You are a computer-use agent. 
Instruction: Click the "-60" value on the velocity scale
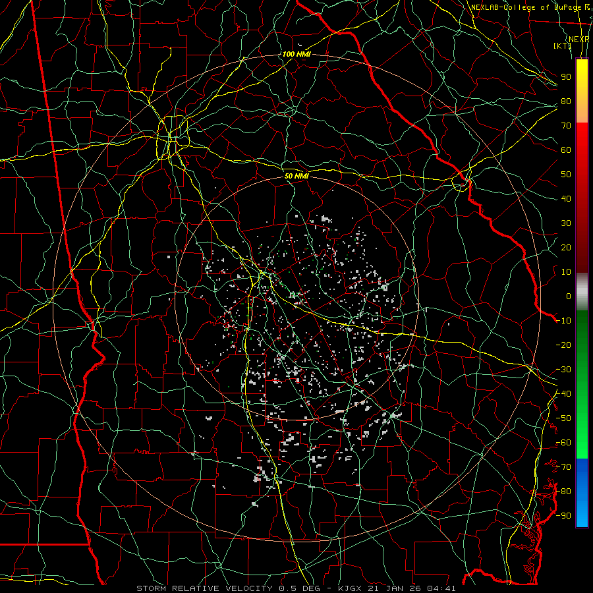(563, 443)
